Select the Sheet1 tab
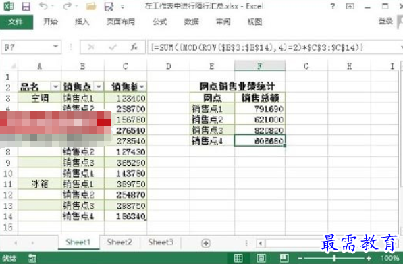Screen dimensions: 403x264 coord(78,242)
